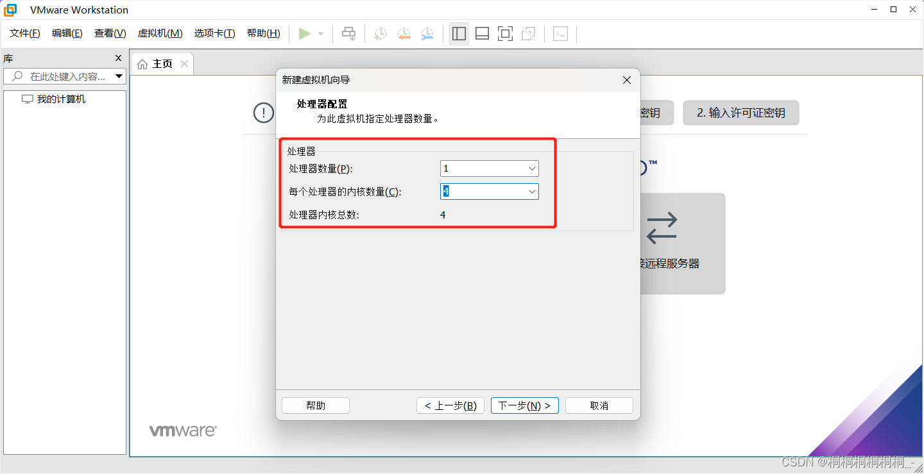Click the 2. 输入许可证密钥 button
The height and width of the screenshot is (474, 924).
click(x=741, y=113)
